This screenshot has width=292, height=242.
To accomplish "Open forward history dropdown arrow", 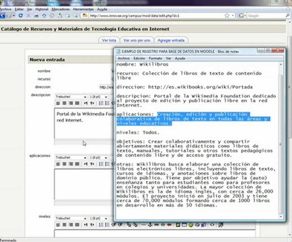I will [14, 16].
